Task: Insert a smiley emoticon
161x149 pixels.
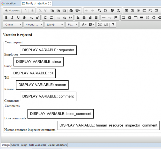Action: pos(148,18)
